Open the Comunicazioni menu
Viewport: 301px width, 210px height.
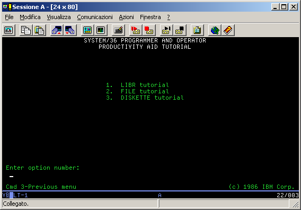pos(95,17)
